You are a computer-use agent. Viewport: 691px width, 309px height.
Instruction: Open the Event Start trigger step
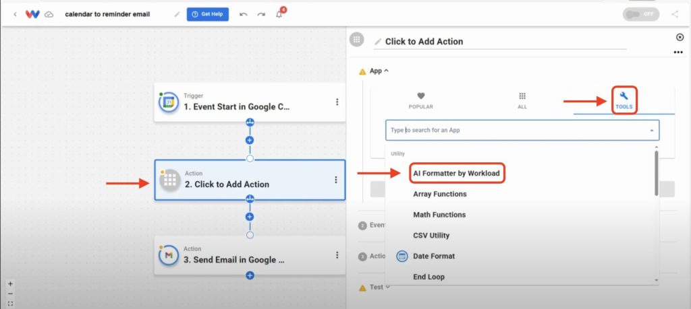(250, 102)
